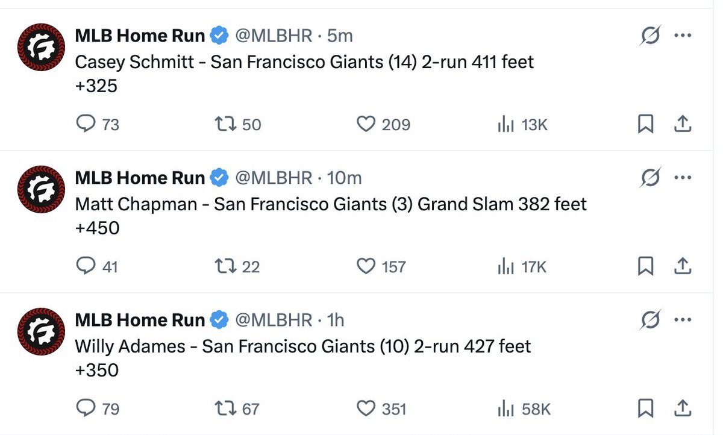Viewport: 723px width, 435px height.
Task: Open MLB Home Run profile name on first tweet
Action: 140,36
